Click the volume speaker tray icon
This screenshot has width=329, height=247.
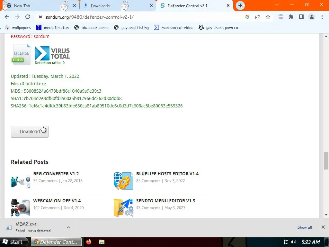click(x=294, y=242)
